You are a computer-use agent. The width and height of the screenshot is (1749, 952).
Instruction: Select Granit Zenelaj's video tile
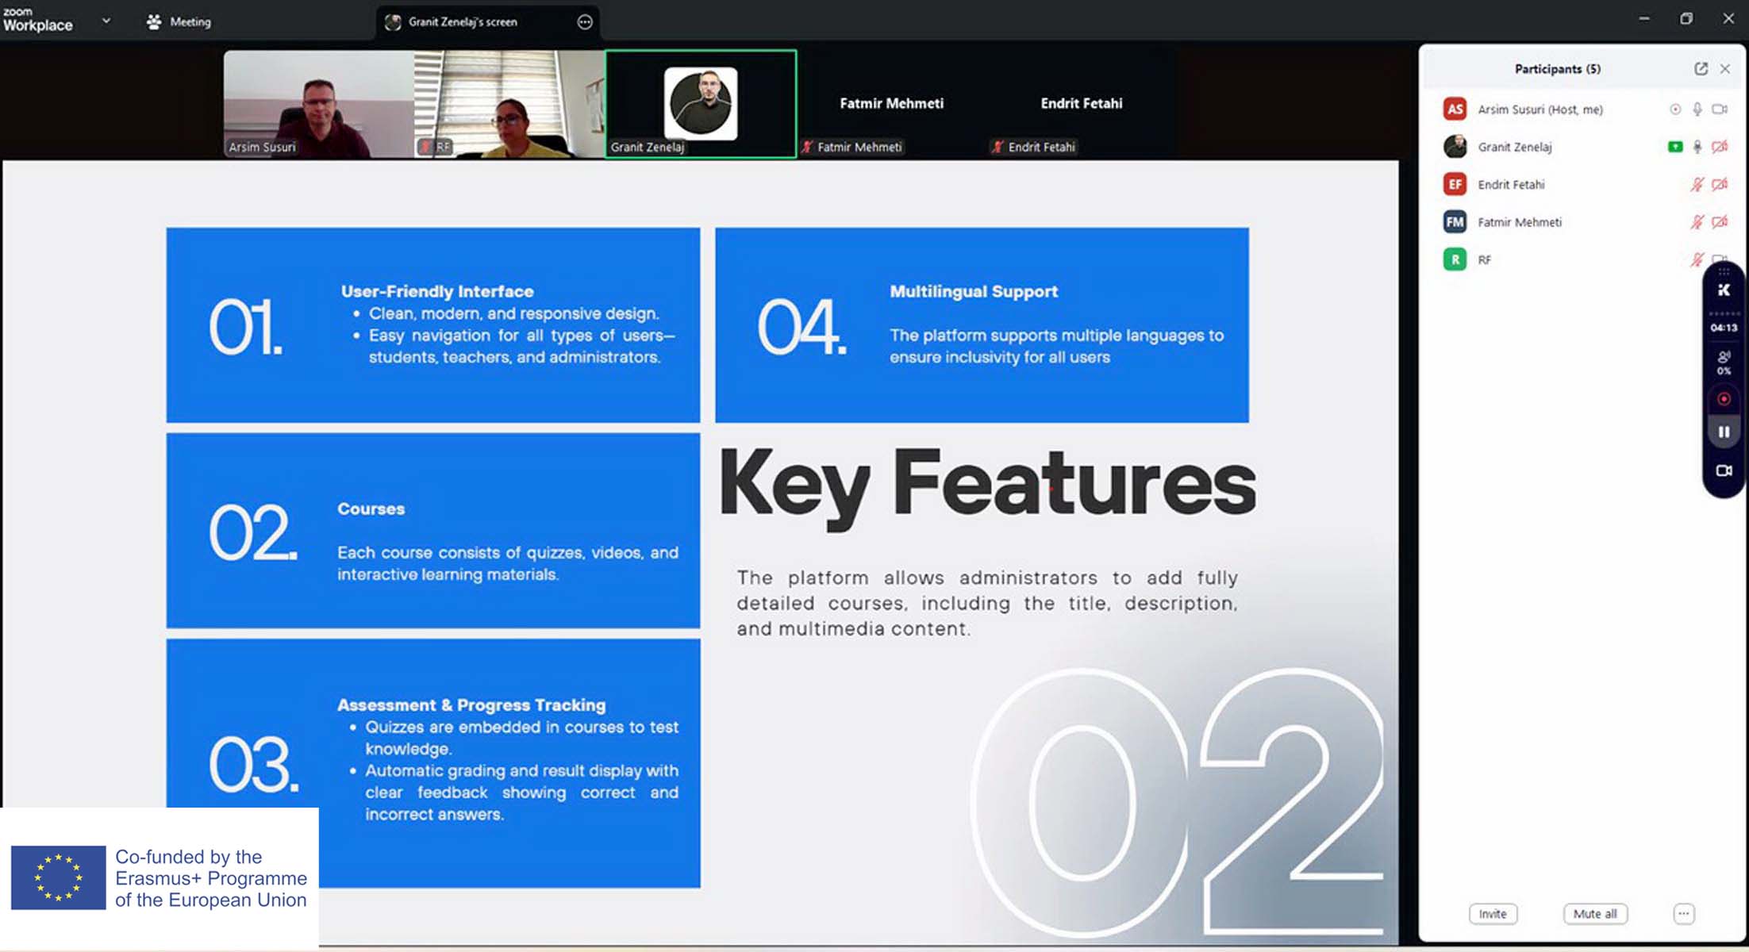pos(701,104)
